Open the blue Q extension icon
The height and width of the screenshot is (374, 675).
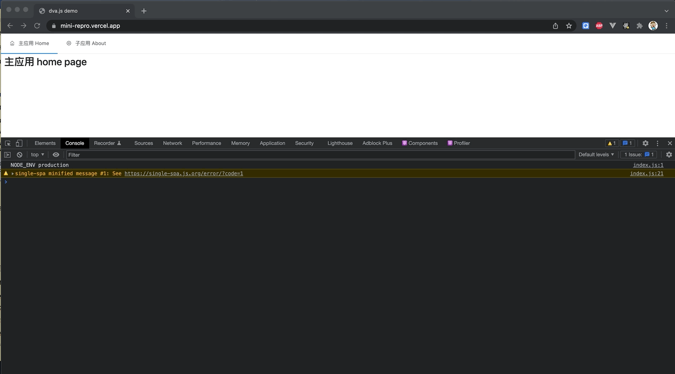point(586,26)
